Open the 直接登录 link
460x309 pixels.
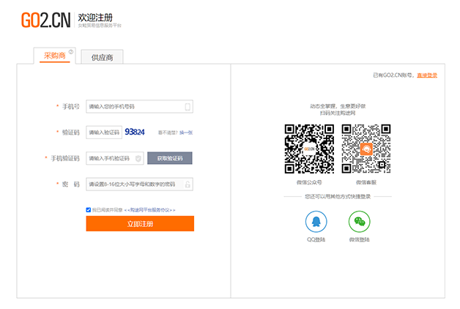[x=427, y=75]
